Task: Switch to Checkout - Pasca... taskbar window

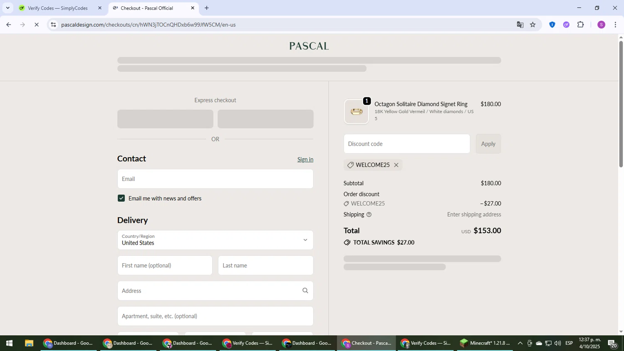Action: pyautogui.click(x=367, y=343)
